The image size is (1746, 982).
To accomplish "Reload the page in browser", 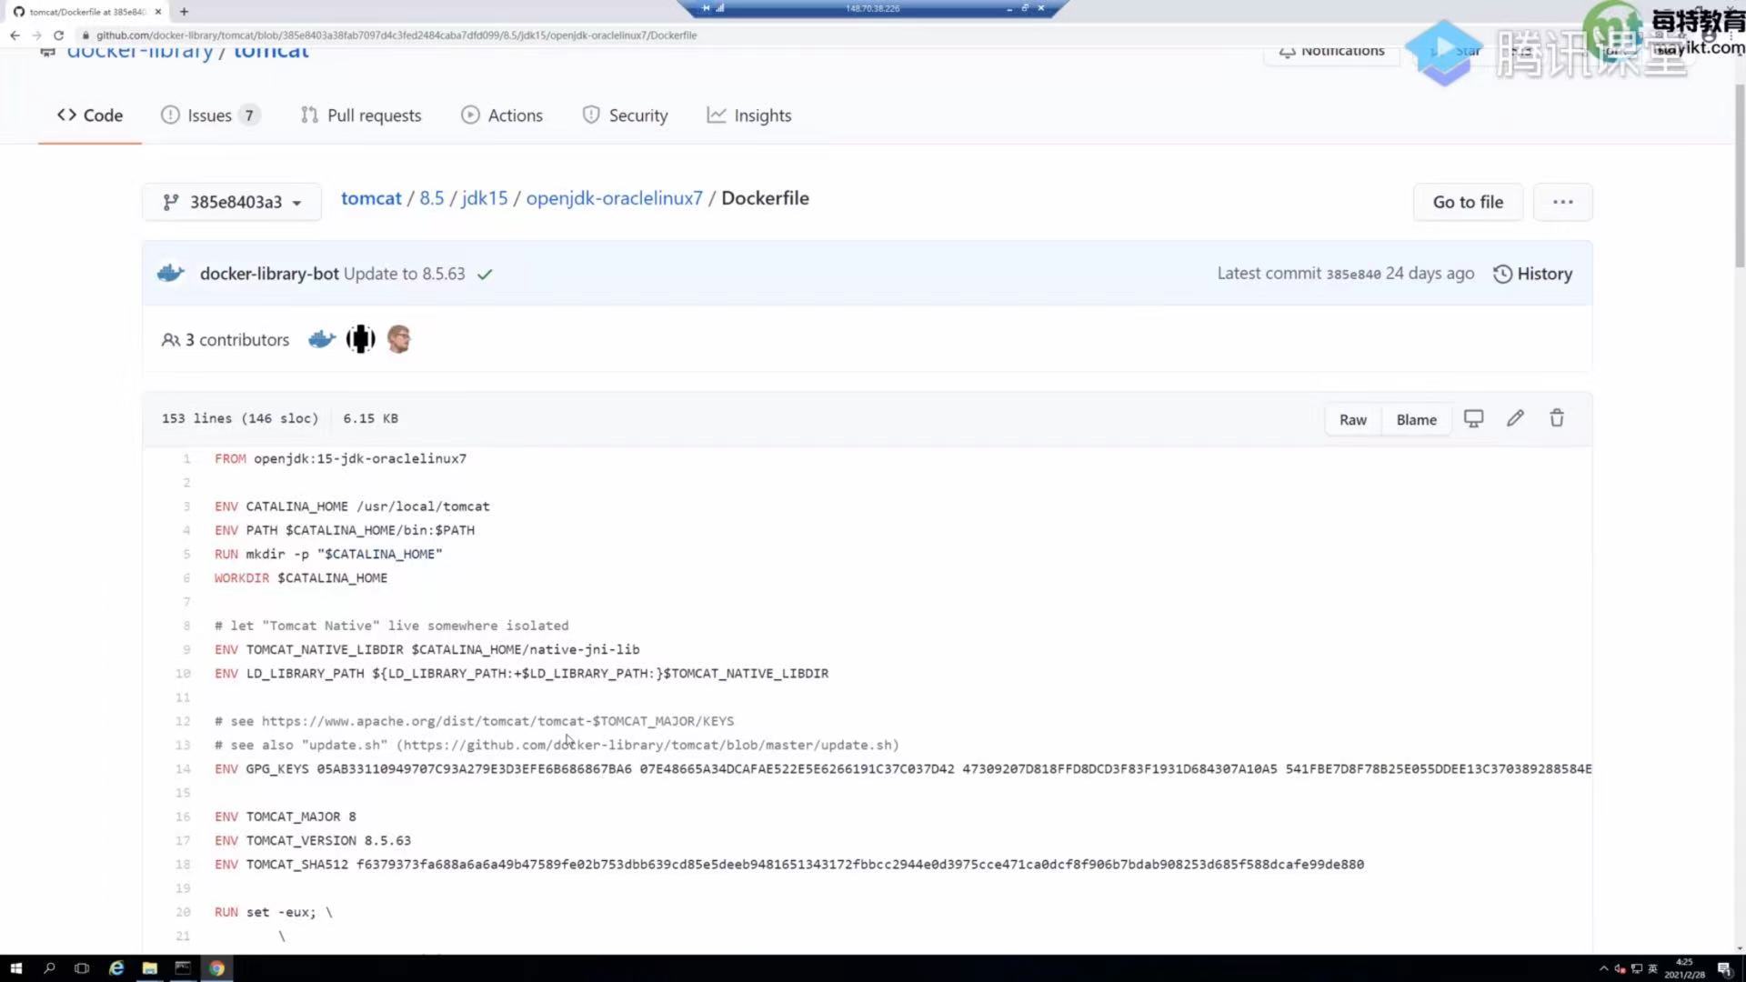I will [x=58, y=35].
